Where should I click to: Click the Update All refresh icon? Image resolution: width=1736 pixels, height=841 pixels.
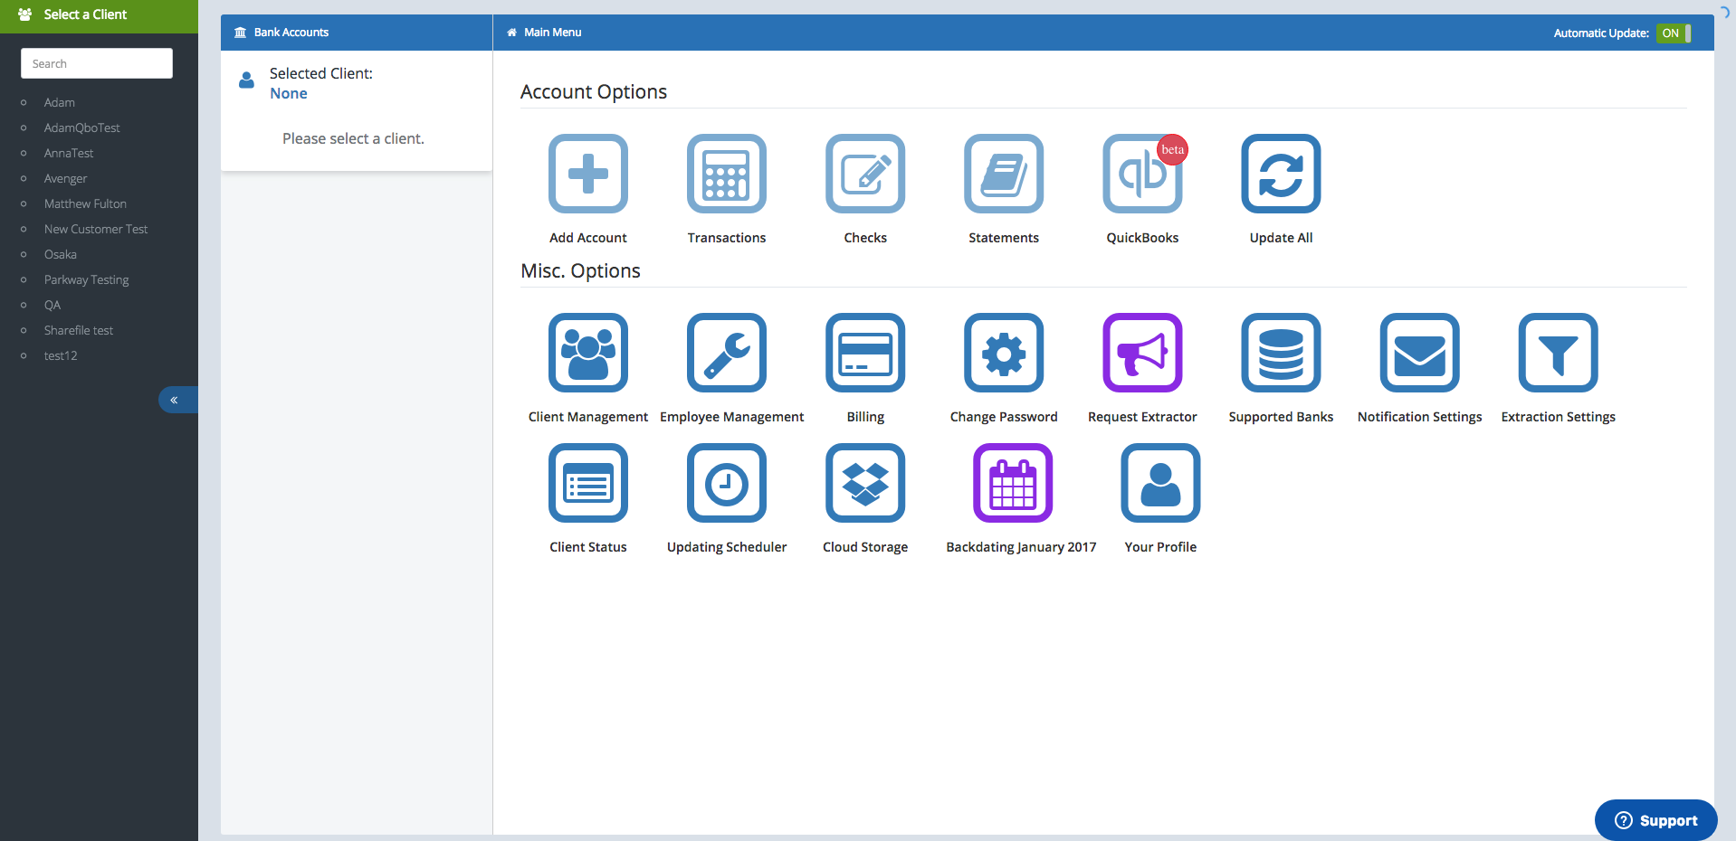pos(1280,174)
